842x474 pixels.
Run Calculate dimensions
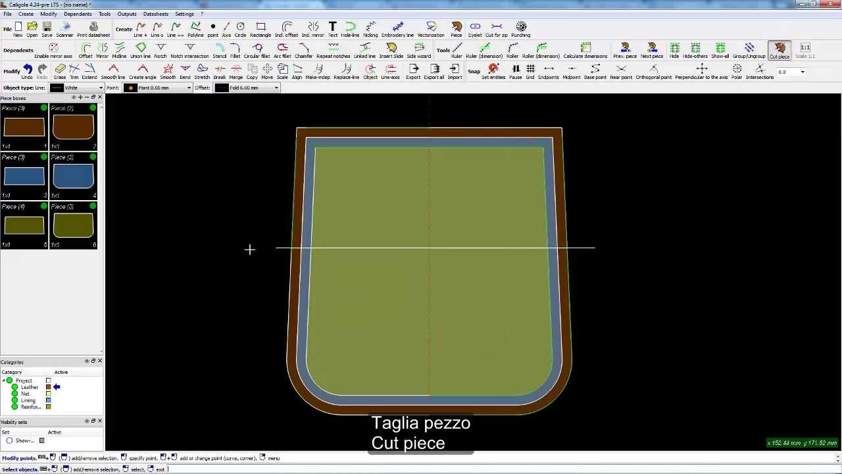[585, 51]
